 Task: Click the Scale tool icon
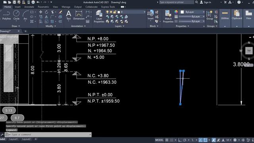pos(46,21)
